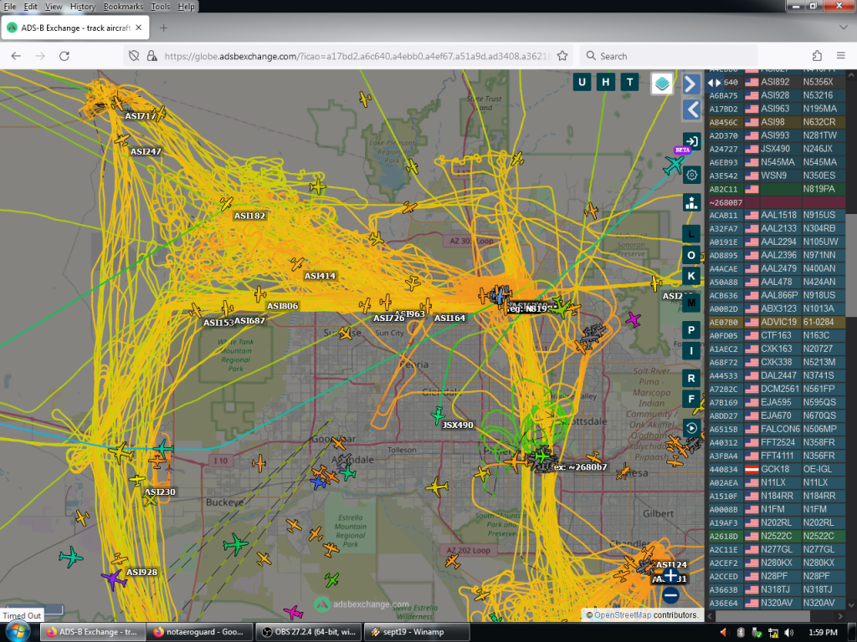Focus the Firefox Search box

click(x=670, y=56)
